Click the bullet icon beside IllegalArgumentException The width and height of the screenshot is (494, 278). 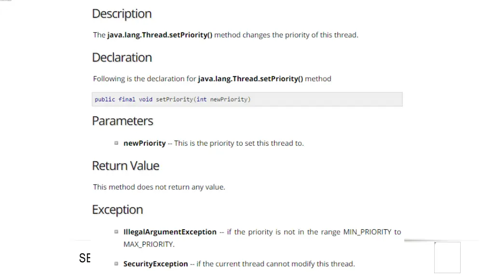tap(116, 232)
